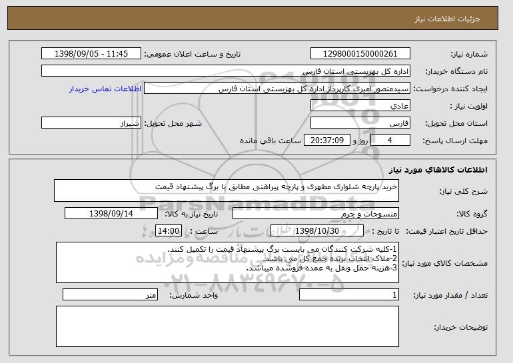Image resolution: width=513 pixels, height=363 pixels.
Task: Click the label 'توضیحات خریدار:'
Action: [x=461, y=327]
